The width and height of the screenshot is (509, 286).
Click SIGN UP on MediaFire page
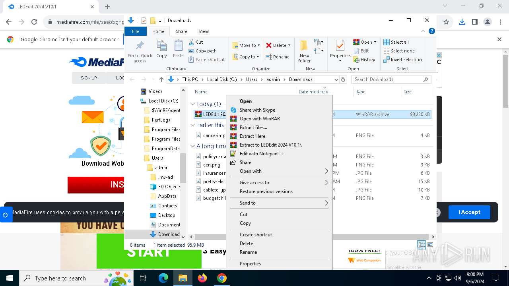[x=89, y=78]
